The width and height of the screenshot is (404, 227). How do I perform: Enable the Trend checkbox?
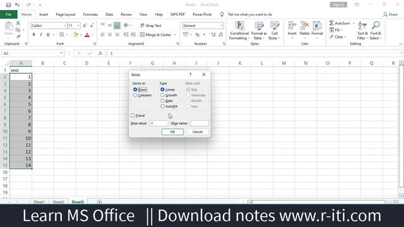[x=133, y=115]
